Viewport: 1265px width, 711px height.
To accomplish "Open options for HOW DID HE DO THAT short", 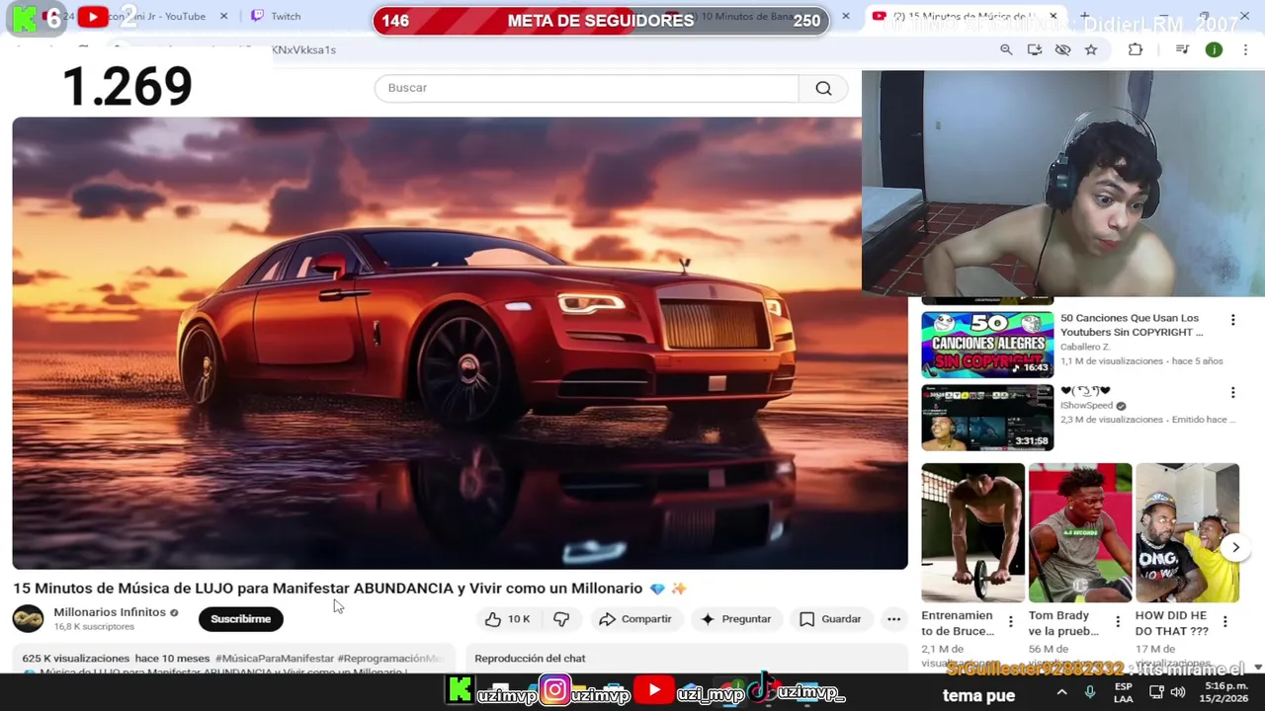I will click(x=1224, y=622).
